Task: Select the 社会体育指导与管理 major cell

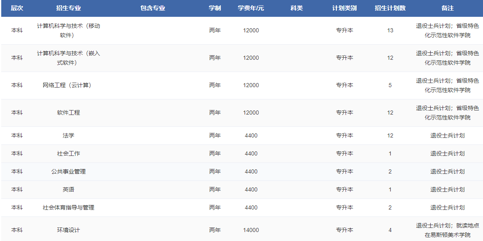Action: (x=68, y=207)
